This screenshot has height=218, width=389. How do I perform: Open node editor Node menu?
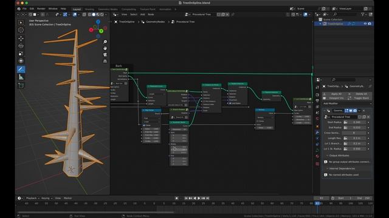[151, 15]
